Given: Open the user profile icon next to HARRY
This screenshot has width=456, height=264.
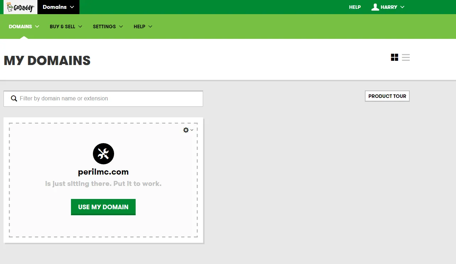Looking at the screenshot, I should pyautogui.click(x=375, y=7).
